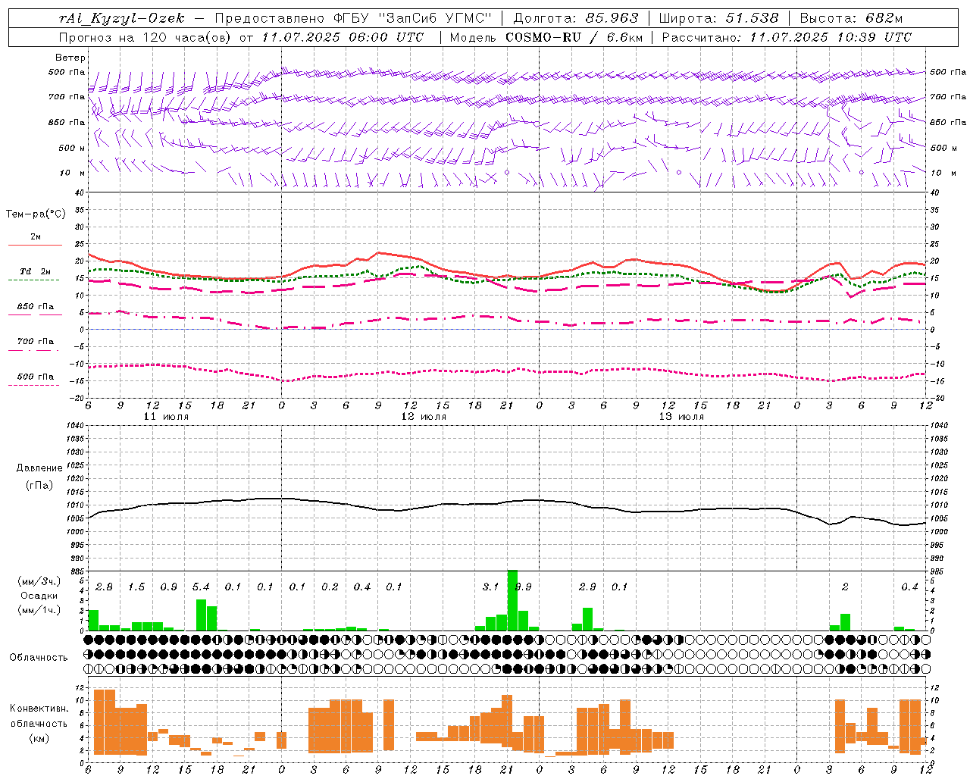The width and height of the screenshot is (970, 776).
Task: Click the 13 июля date label
Action: 681,416
